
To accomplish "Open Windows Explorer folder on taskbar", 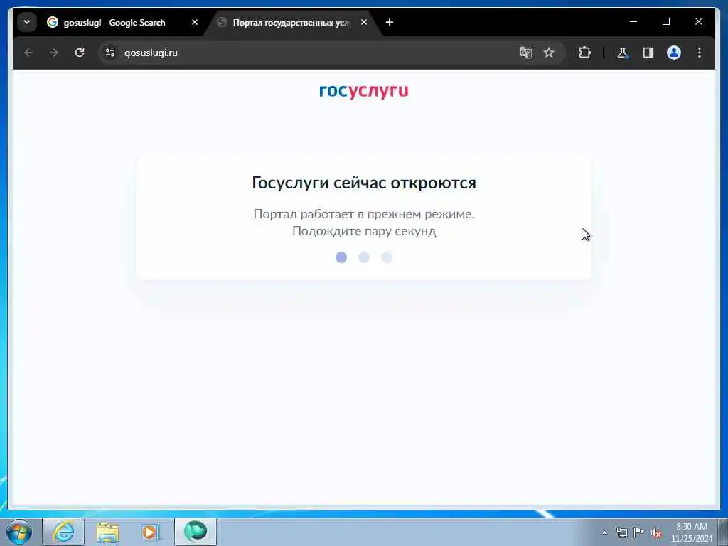I will pos(107,532).
